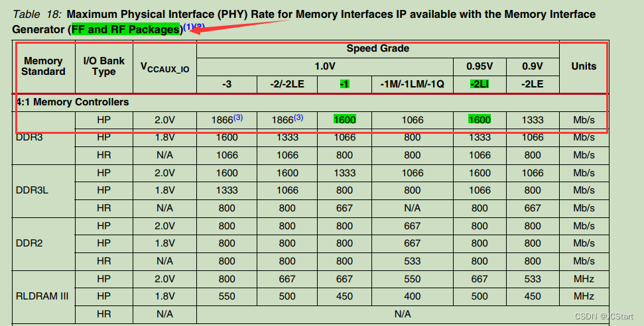This screenshot has height=326, width=644.
Task: Click the 'DDR3' memory standard label
Action: [x=30, y=137]
